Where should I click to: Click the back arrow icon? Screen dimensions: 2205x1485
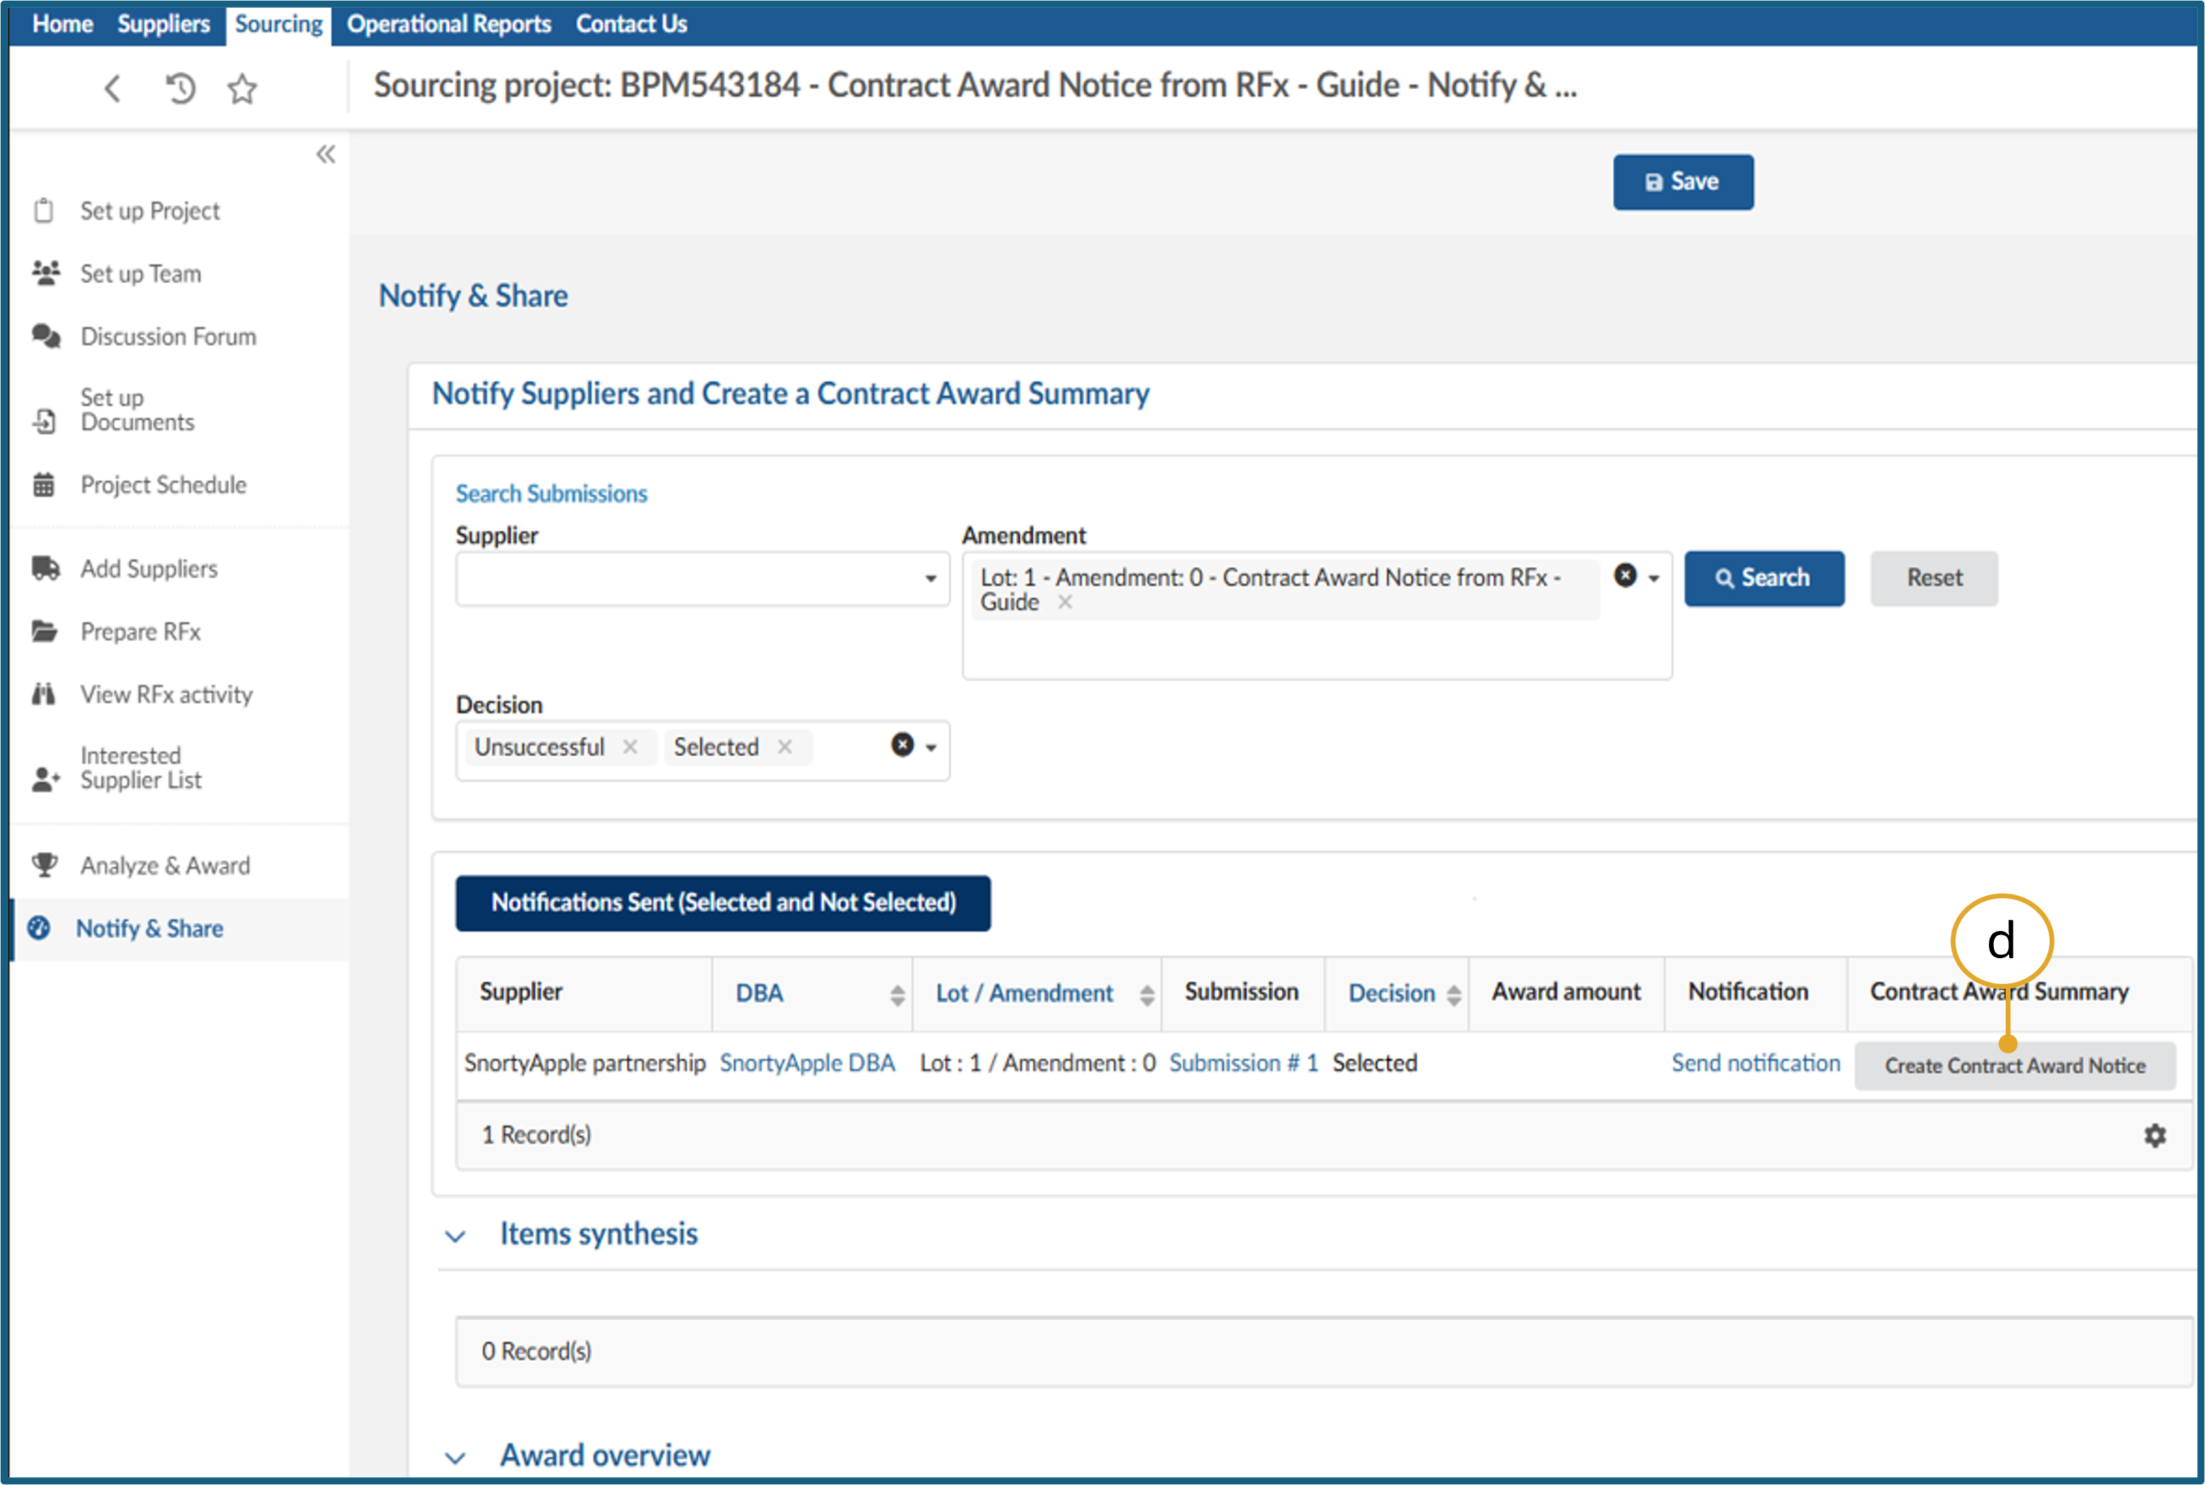113,89
